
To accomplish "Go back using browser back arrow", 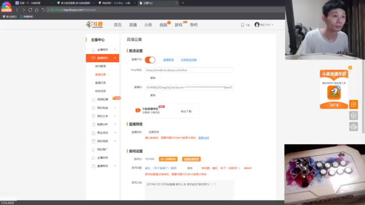I will [x=17, y=10].
